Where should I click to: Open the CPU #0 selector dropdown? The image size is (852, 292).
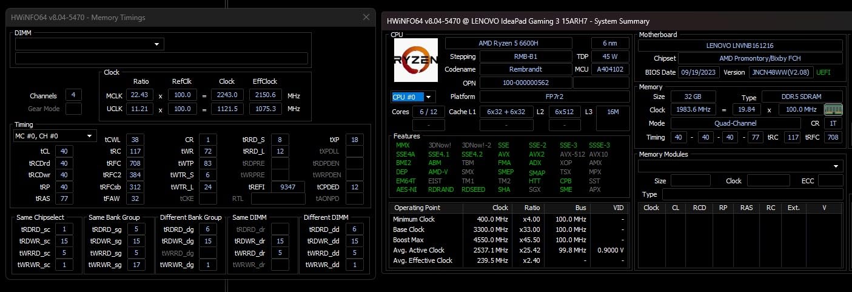click(414, 97)
